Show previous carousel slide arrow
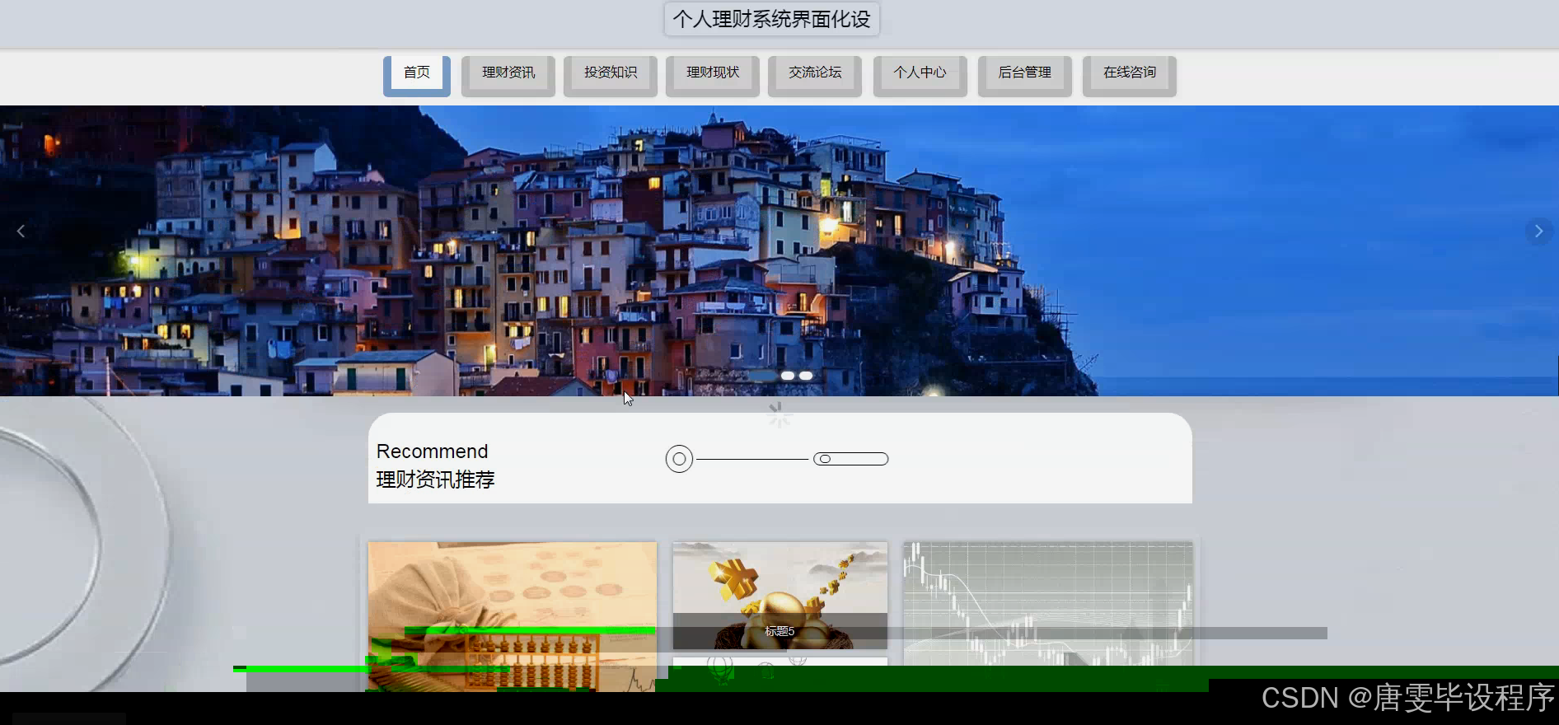The height and width of the screenshot is (725, 1559). pyautogui.click(x=21, y=232)
